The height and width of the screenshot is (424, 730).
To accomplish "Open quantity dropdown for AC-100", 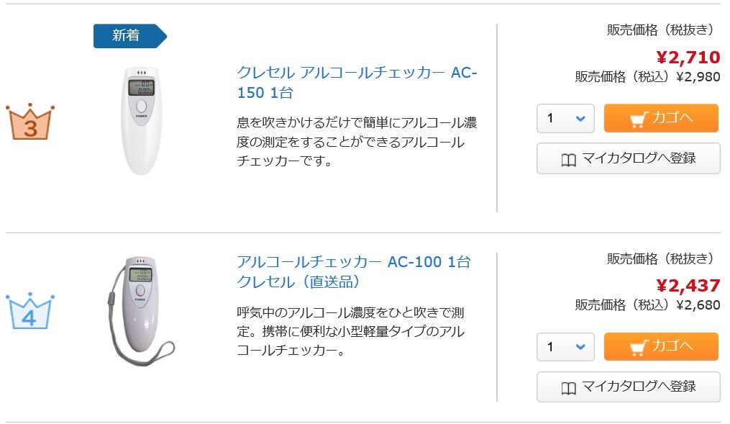I will [x=565, y=347].
